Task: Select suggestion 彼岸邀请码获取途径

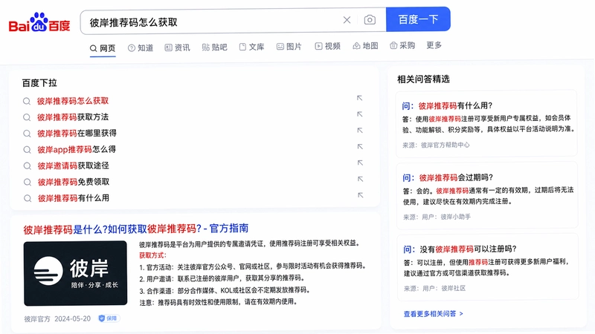Action: (73, 166)
